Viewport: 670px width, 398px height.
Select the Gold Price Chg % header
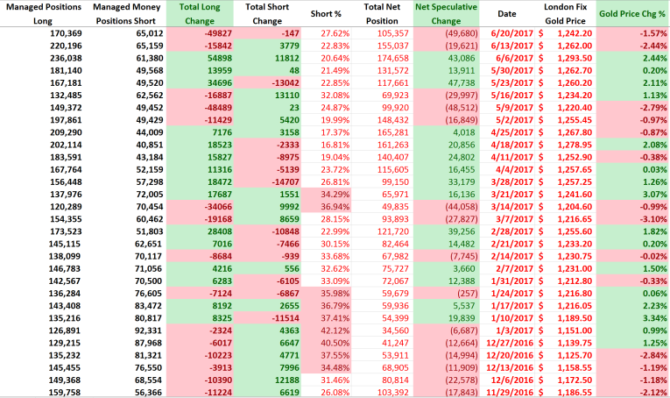[x=630, y=14]
